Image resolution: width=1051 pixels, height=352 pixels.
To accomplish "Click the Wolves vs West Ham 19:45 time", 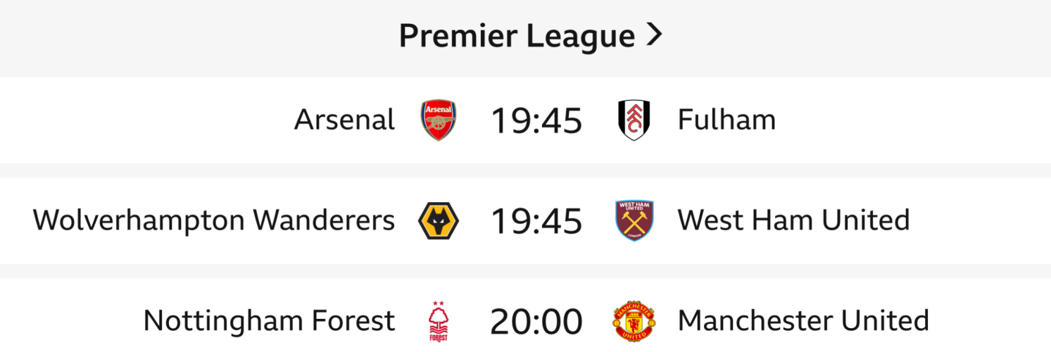I will click(x=536, y=222).
